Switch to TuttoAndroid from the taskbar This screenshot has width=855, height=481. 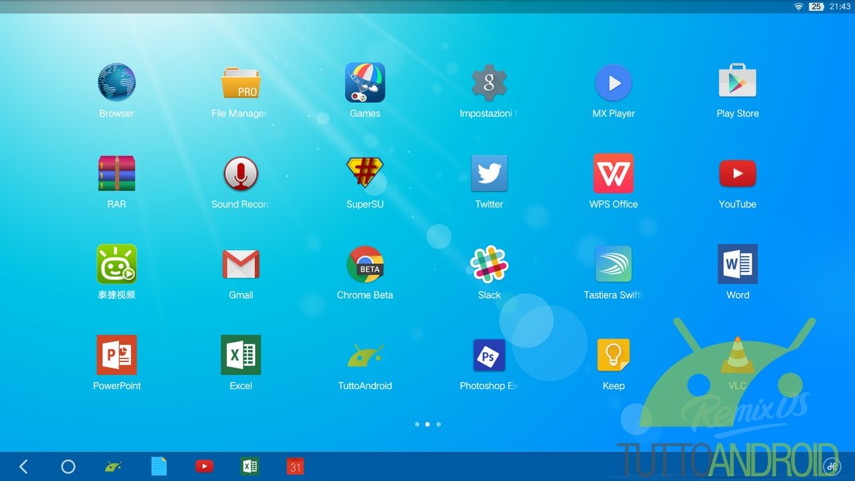click(x=113, y=467)
